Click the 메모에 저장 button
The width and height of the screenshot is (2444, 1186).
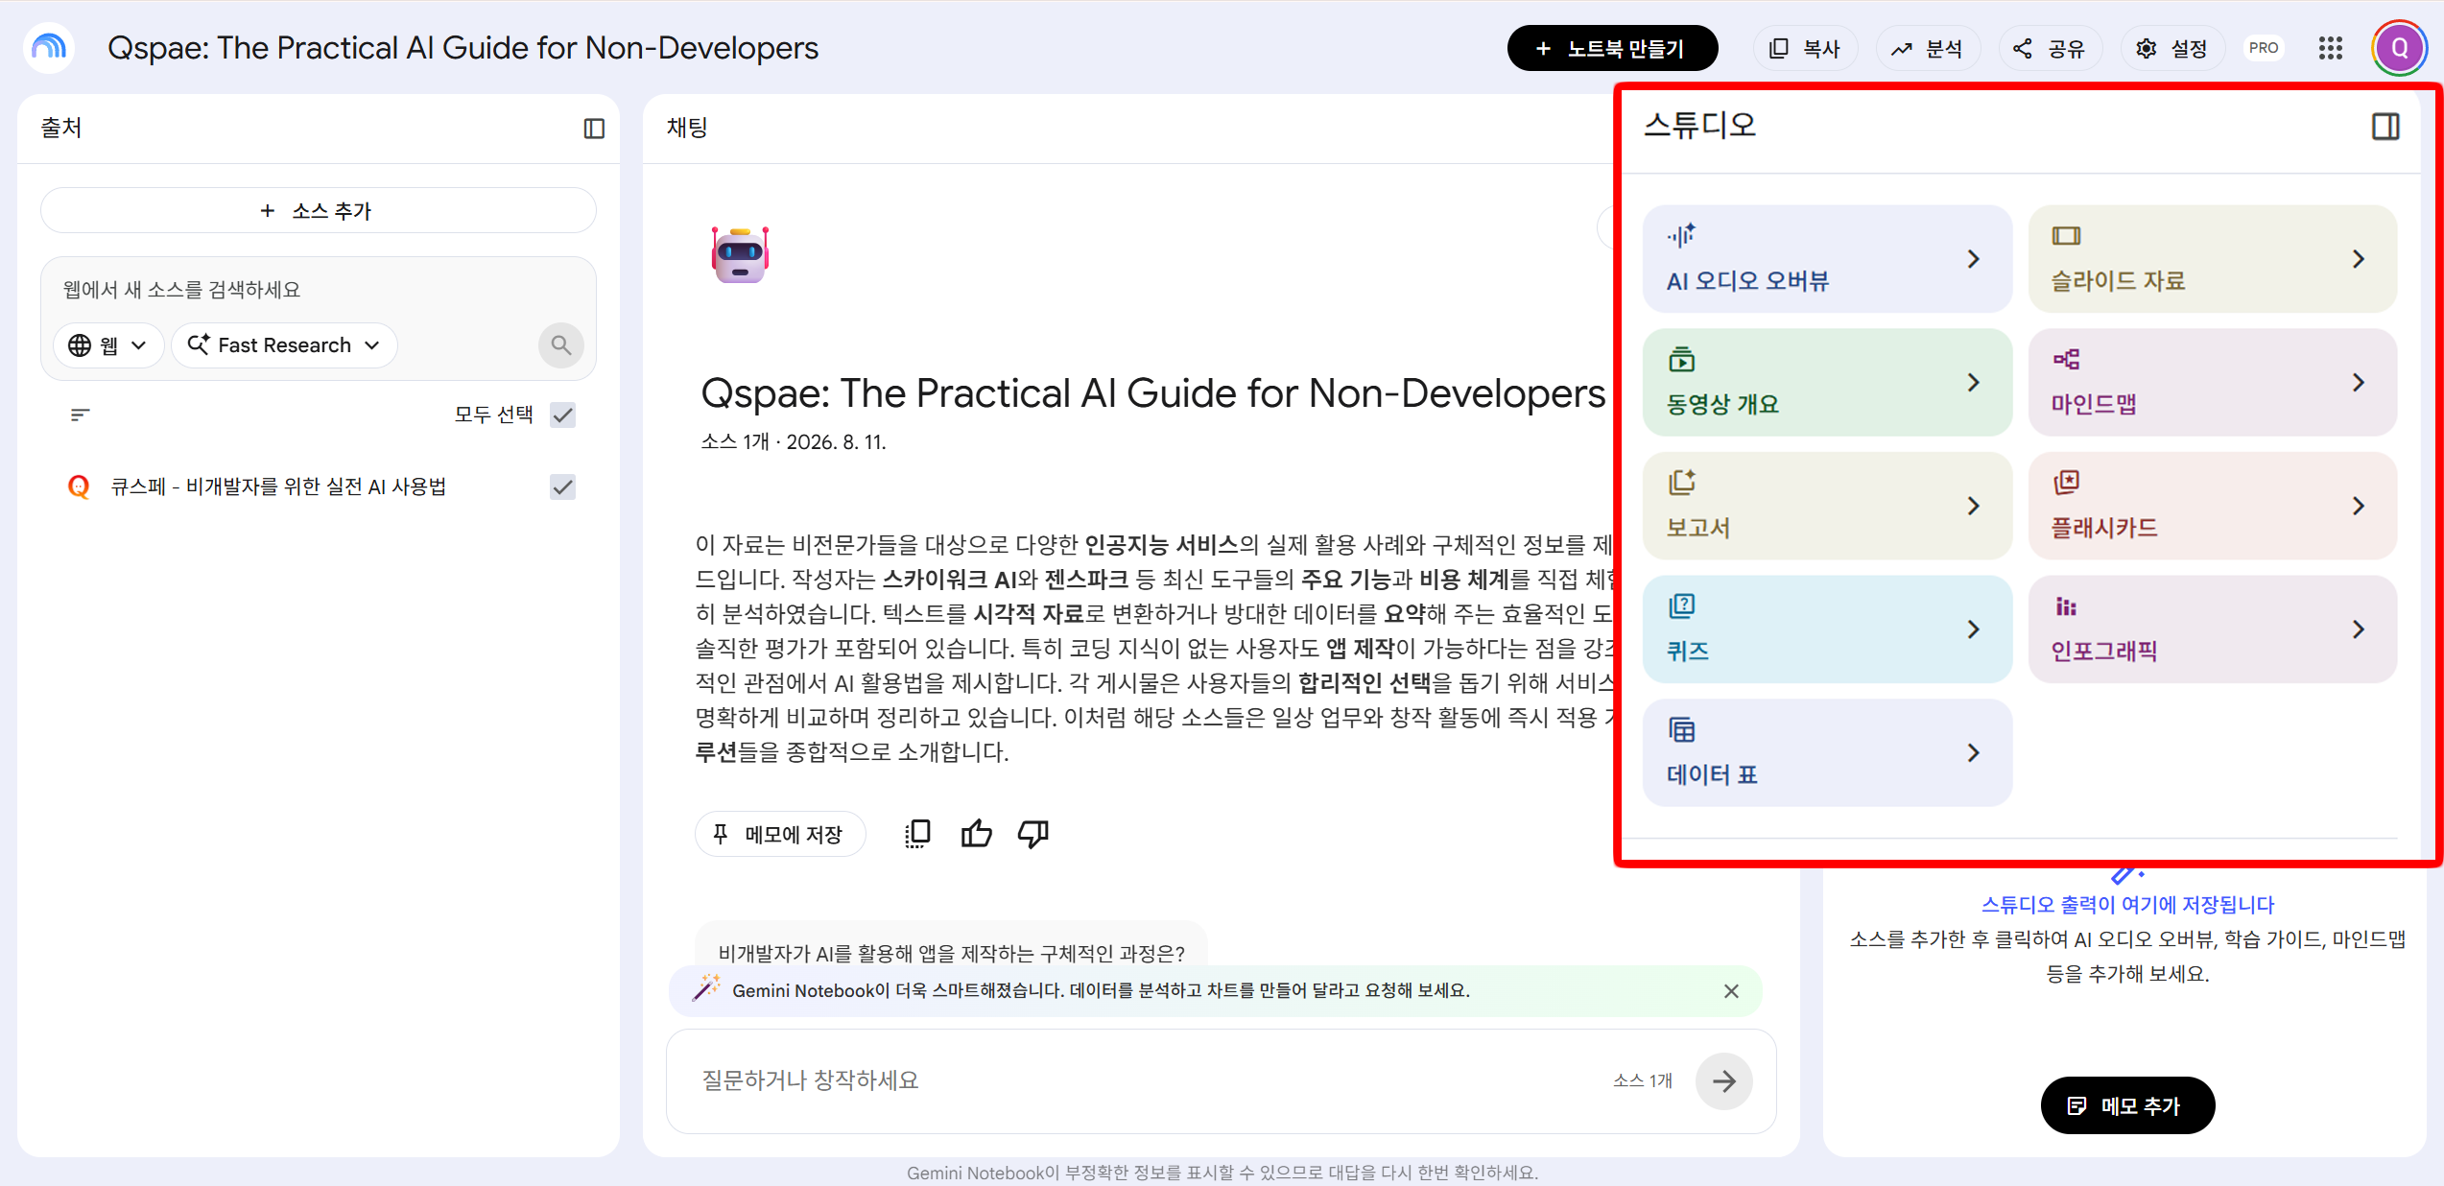[780, 834]
